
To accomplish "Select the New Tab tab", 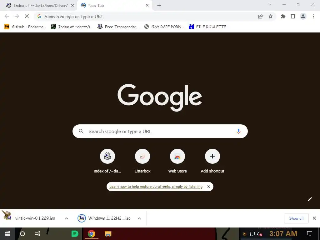I will point(115,6).
